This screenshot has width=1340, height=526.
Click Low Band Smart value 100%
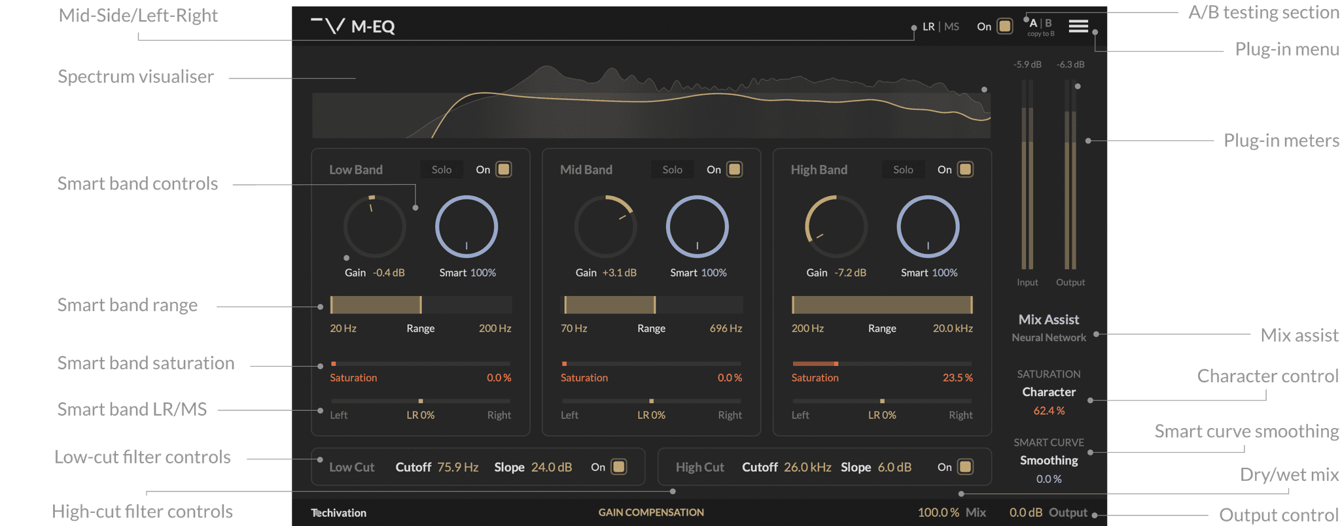(x=483, y=272)
